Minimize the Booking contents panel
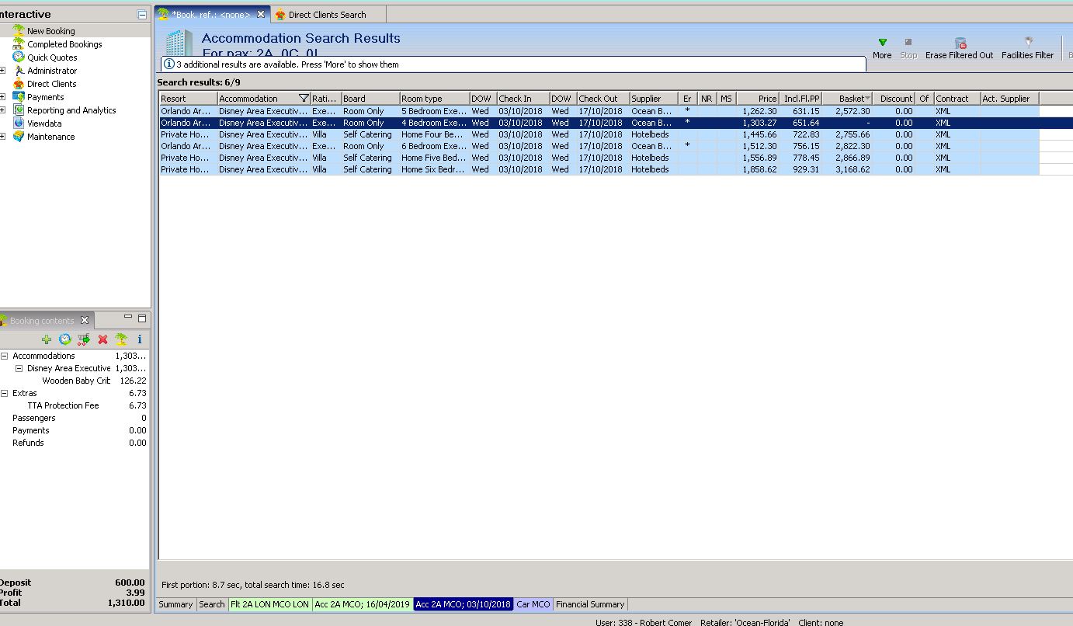This screenshot has height=626, width=1073. pos(128,318)
